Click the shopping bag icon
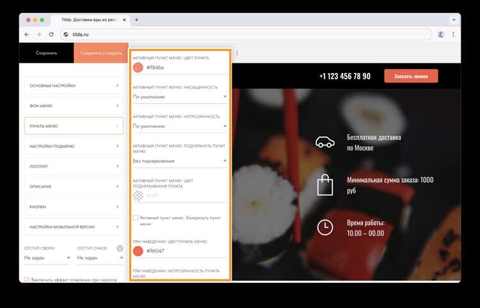This screenshot has width=480, height=308. [324, 185]
